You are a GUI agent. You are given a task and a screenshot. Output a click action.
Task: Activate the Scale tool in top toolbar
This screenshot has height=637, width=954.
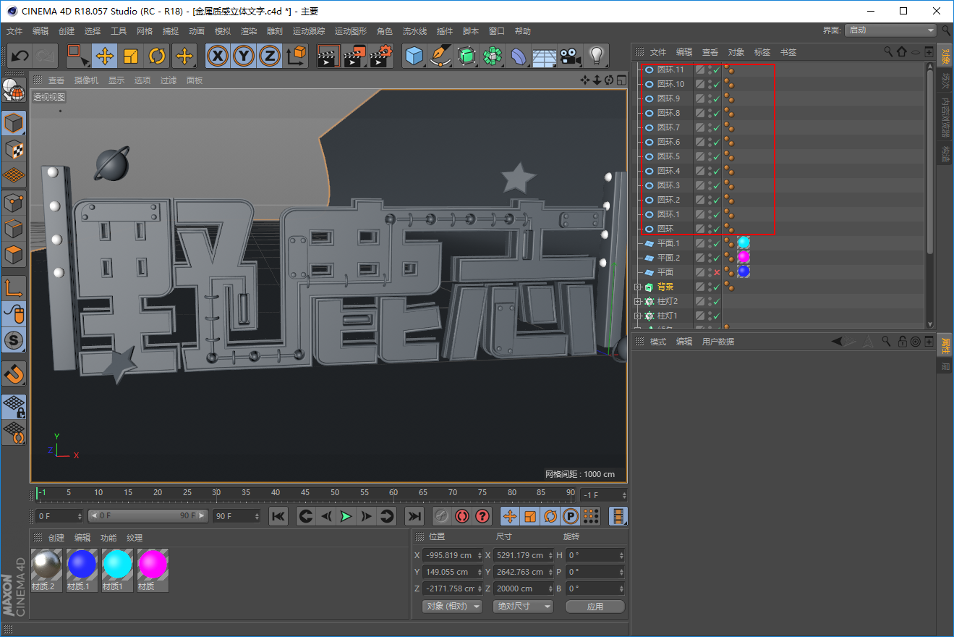(131, 56)
